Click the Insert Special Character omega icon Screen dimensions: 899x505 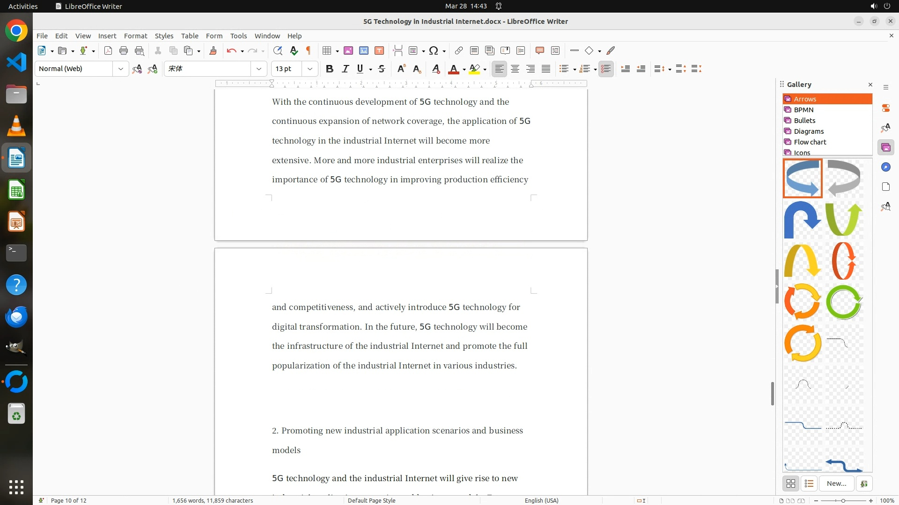pos(434,51)
